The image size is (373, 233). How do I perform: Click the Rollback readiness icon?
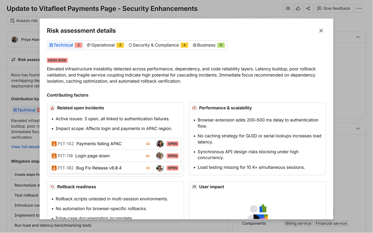(x=52, y=187)
